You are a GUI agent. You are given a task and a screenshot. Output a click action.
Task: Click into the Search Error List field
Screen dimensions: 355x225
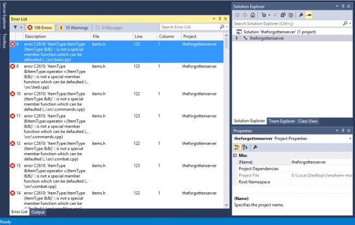tap(190, 27)
